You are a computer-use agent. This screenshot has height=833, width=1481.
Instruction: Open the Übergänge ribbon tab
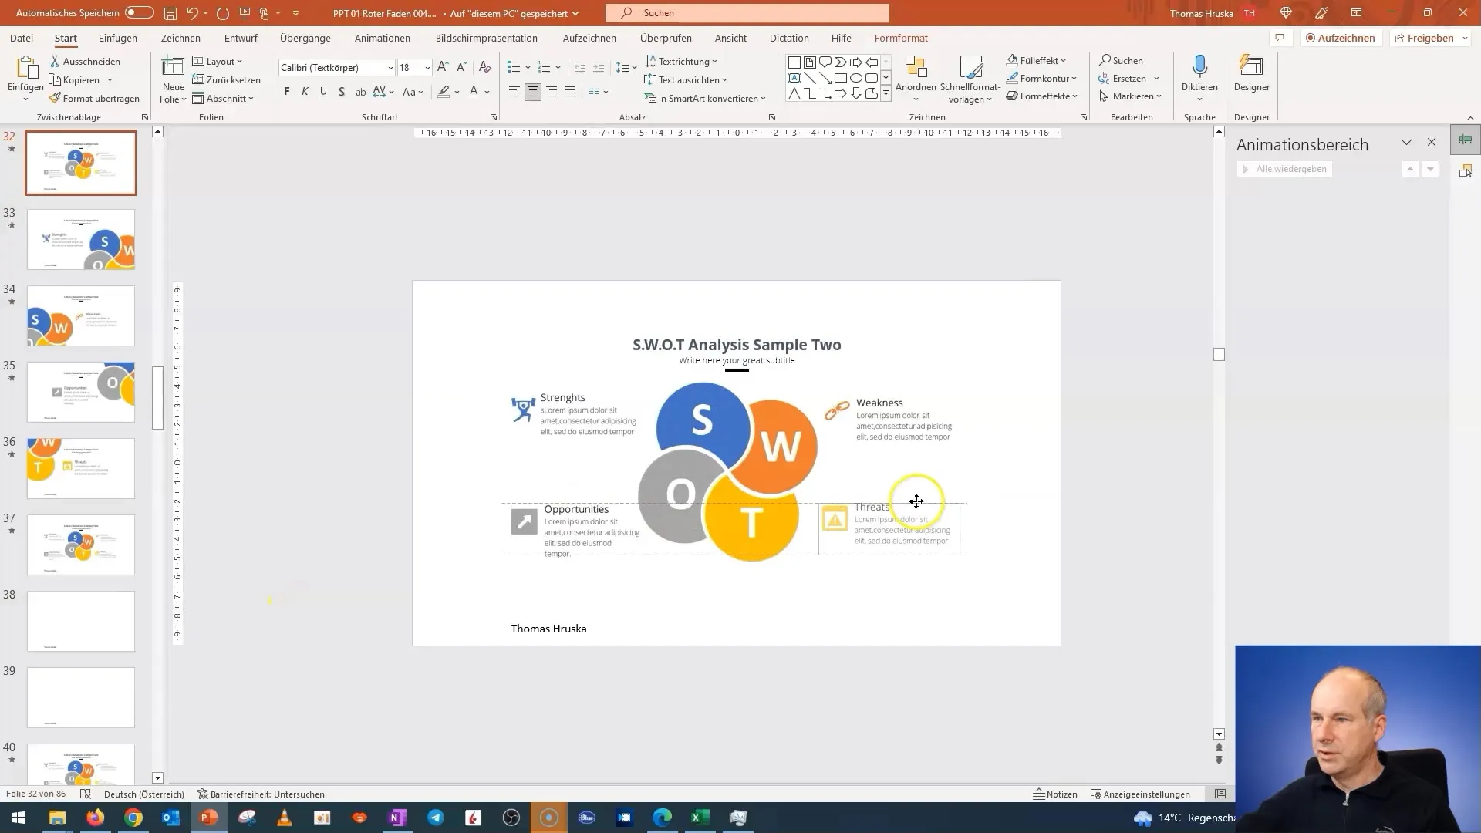coord(305,38)
